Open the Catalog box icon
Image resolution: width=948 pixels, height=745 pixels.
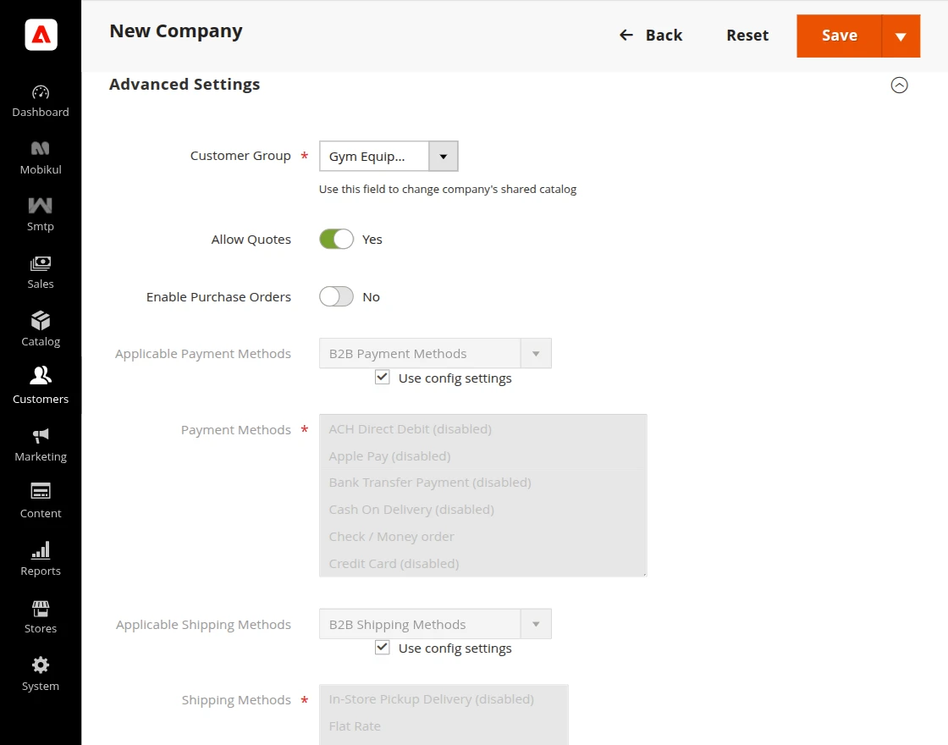pos(41,321)
